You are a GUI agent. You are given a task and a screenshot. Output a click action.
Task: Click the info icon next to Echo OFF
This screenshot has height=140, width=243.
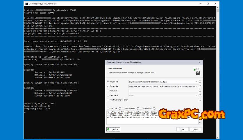[120, 108]
